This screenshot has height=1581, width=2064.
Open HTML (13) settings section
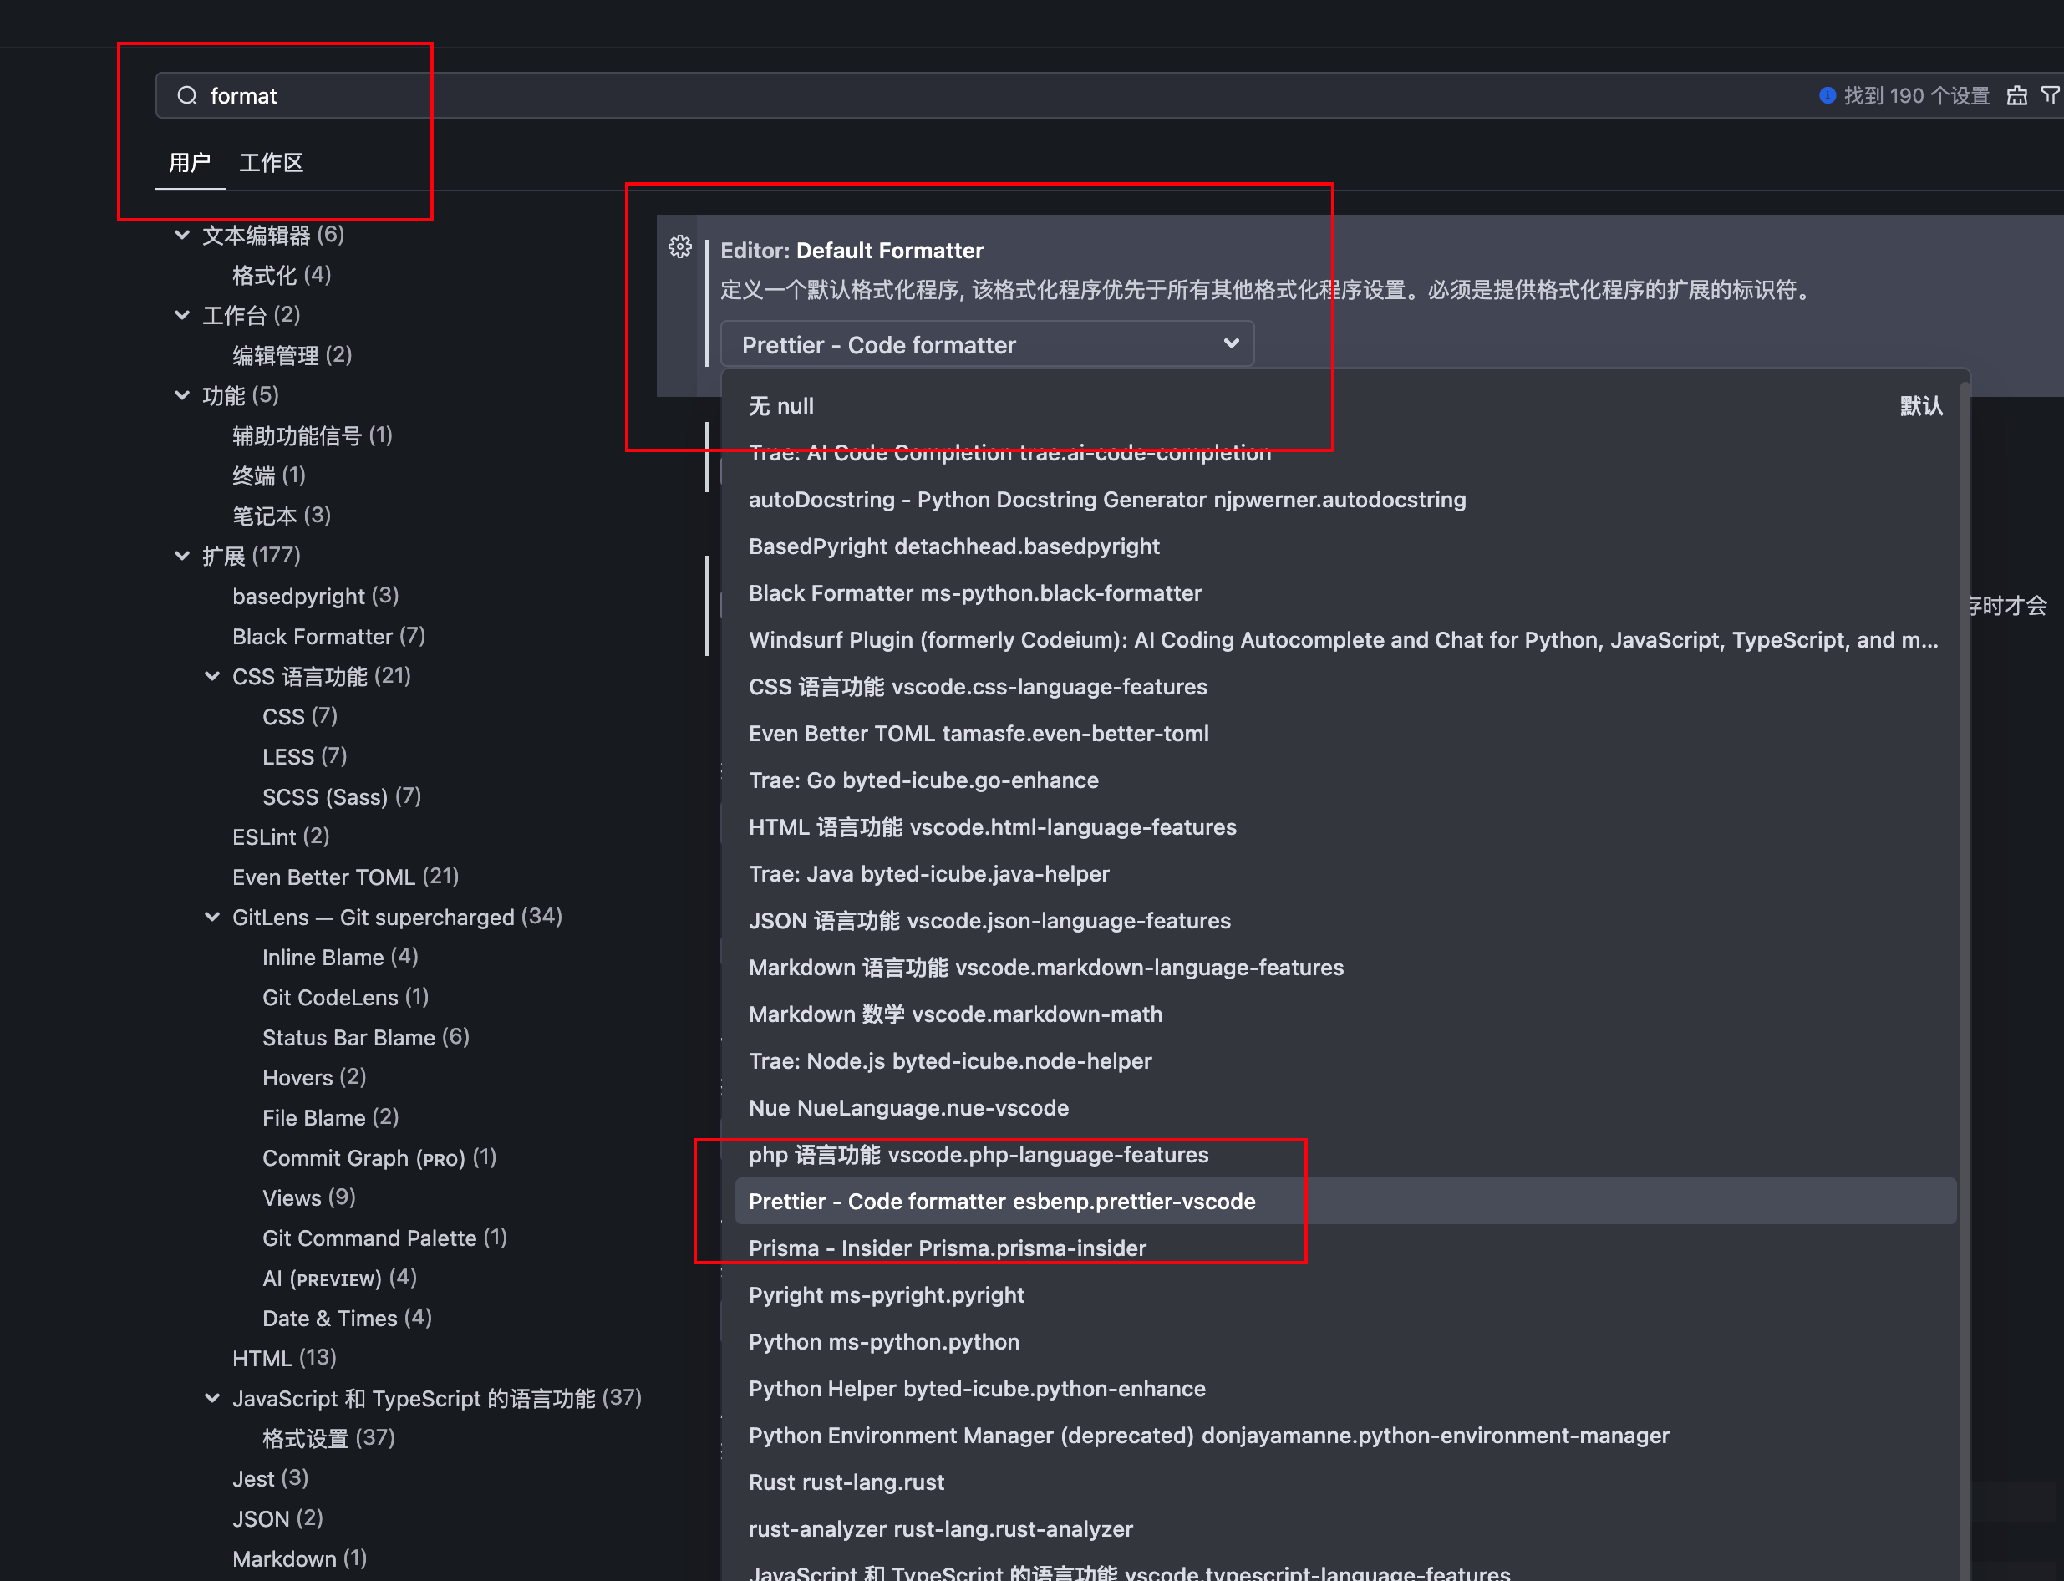coord(284,1358)
